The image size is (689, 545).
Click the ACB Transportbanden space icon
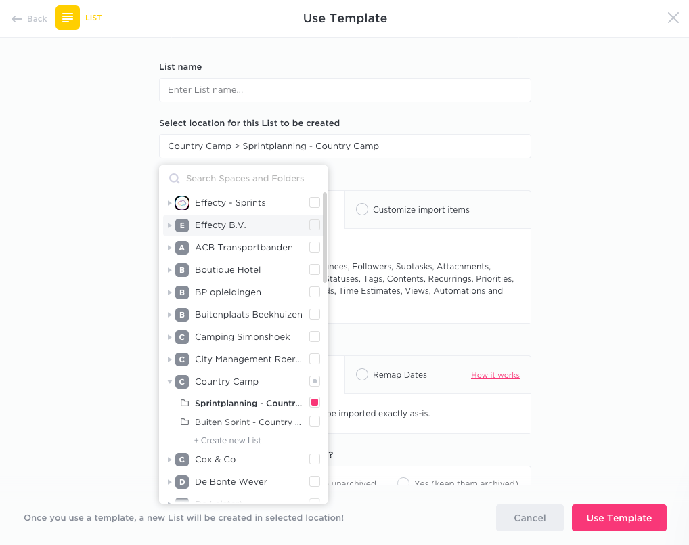181,248
